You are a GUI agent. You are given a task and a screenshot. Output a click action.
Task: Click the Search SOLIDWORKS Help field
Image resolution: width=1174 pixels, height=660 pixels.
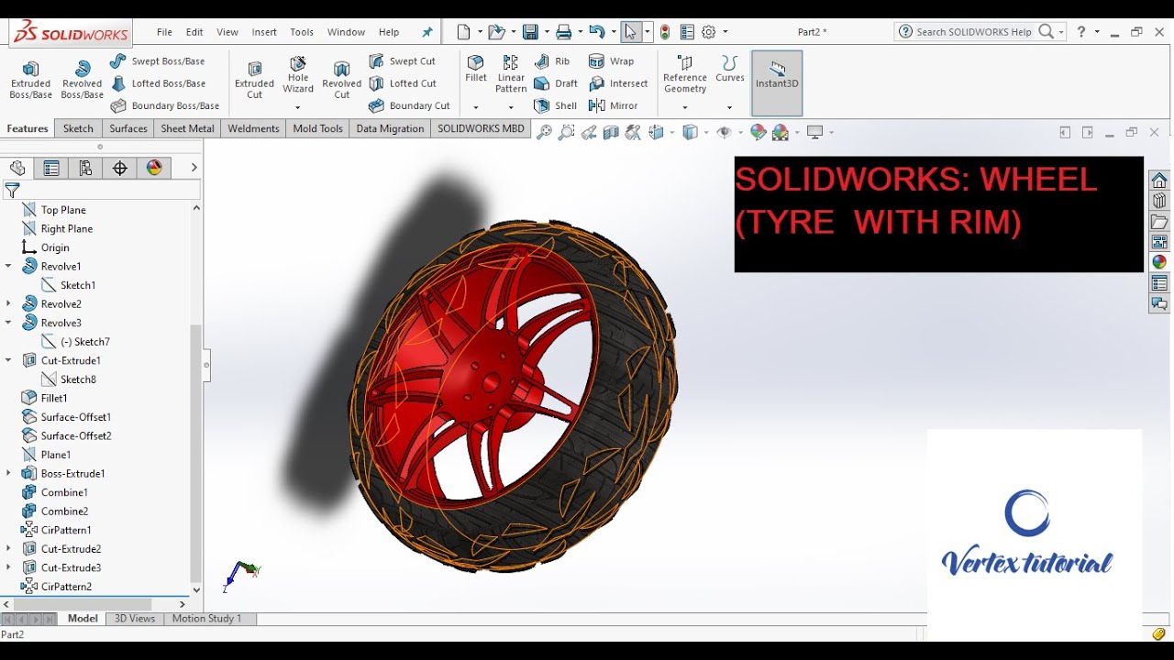pos(974,32)
